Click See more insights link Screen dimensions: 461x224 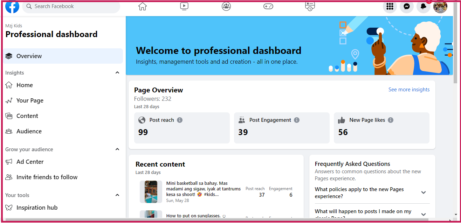(x=409, y=90)
